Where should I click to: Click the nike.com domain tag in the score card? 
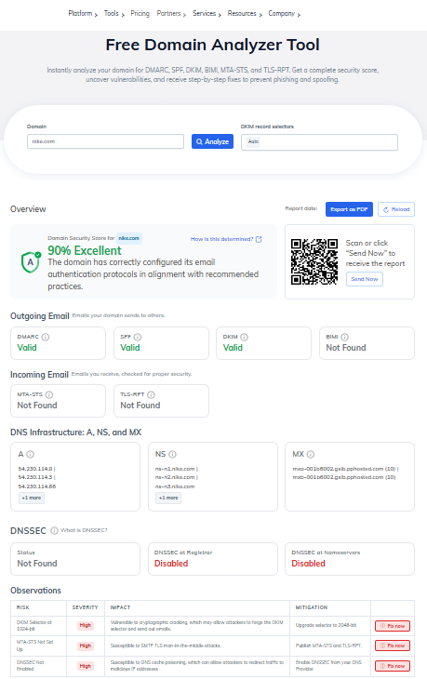pos(129,238)
